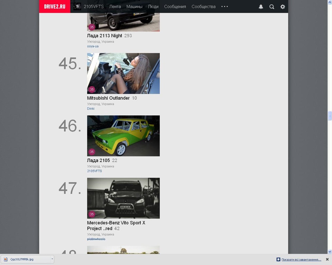
Task: Open the DRIVE2.RU home logo
Action: (55, 7)
